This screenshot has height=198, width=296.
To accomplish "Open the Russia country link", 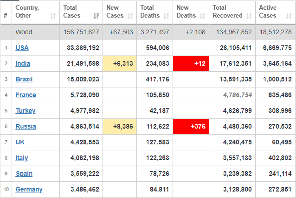I will pyautogui.click(x=26, y=126).
